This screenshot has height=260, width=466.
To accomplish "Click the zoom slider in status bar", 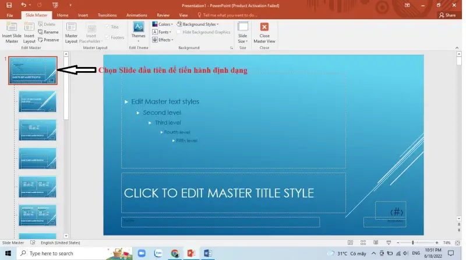I will click(413, 243).
